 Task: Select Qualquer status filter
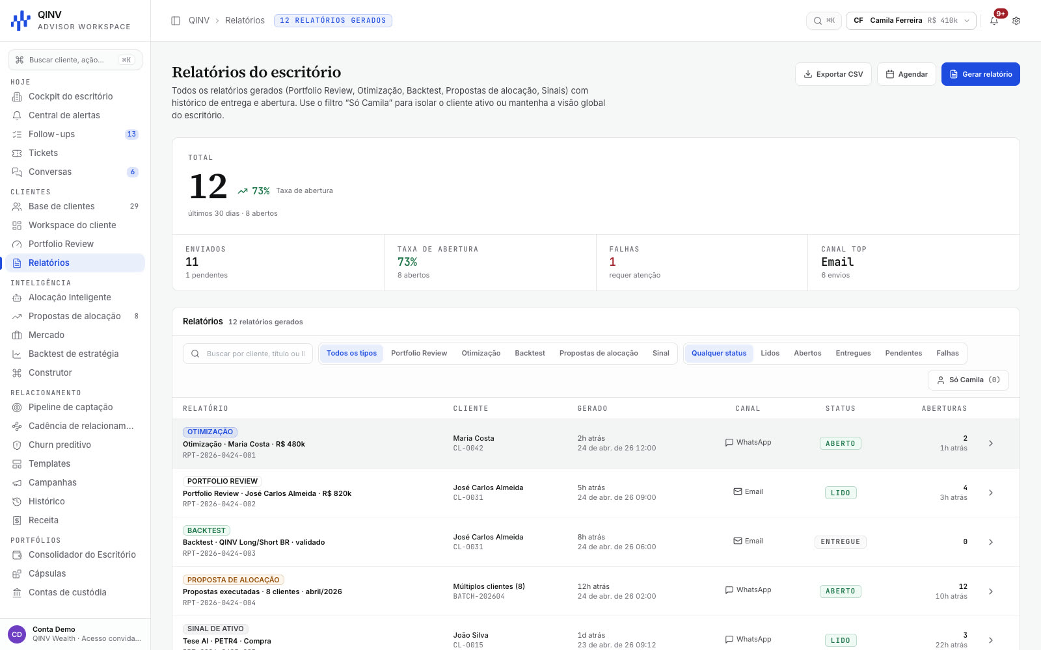(x=719, y=354)
